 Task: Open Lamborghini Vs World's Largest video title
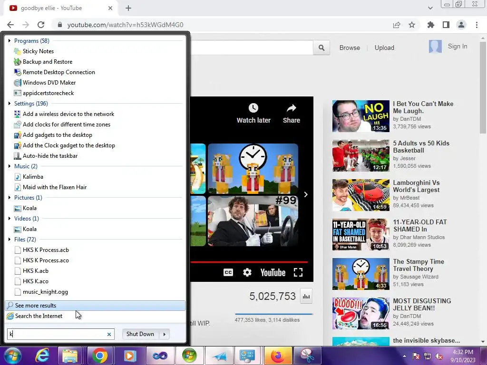click(416, 186)
